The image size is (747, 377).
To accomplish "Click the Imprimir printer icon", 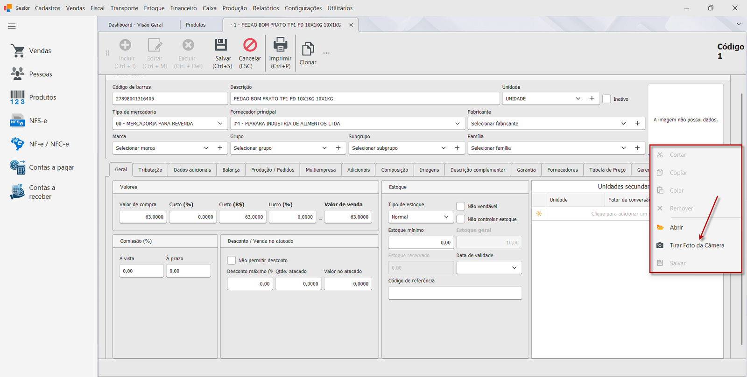I will tap(280, 45).
